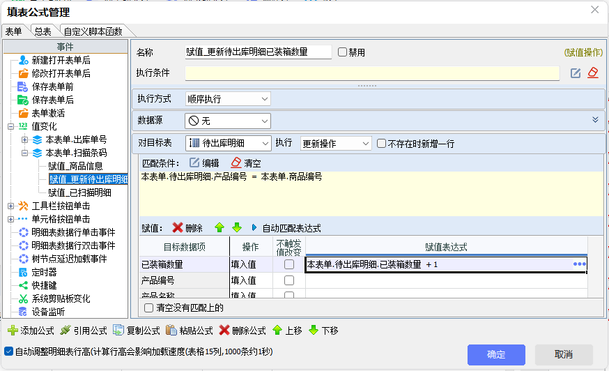Click the 名称 input field
The width and height of the screenshot is (609, 371).
point(259,52)
